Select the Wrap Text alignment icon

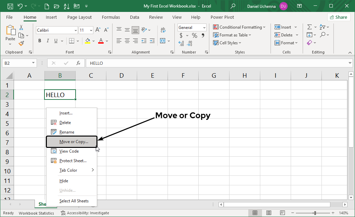coord(163,30)
